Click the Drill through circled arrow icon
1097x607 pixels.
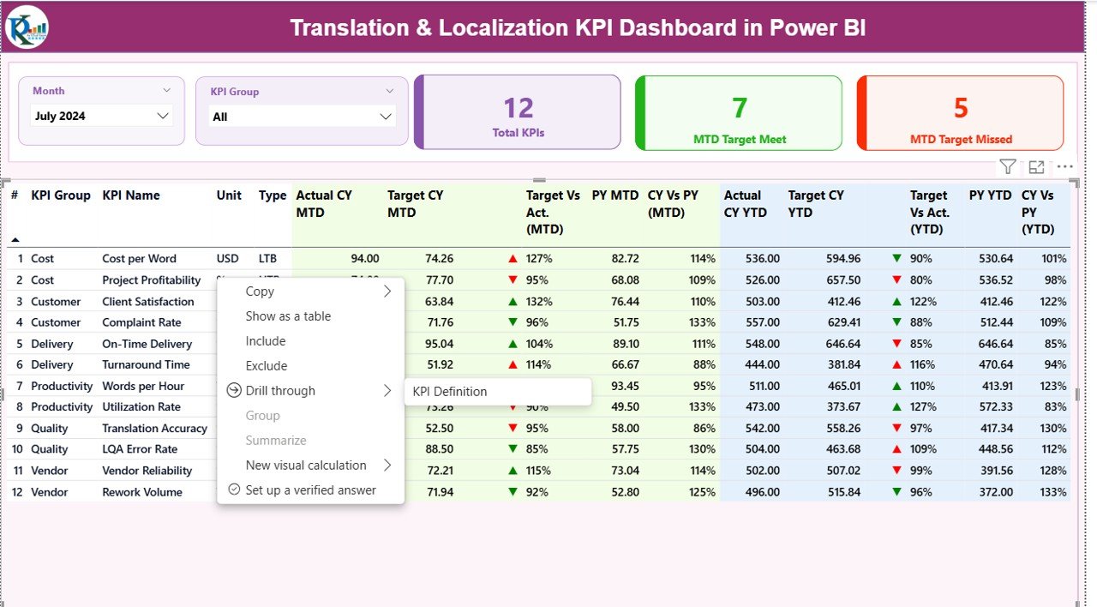point(234,391)
